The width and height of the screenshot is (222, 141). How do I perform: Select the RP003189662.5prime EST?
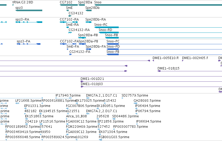(x=6, y=130)
